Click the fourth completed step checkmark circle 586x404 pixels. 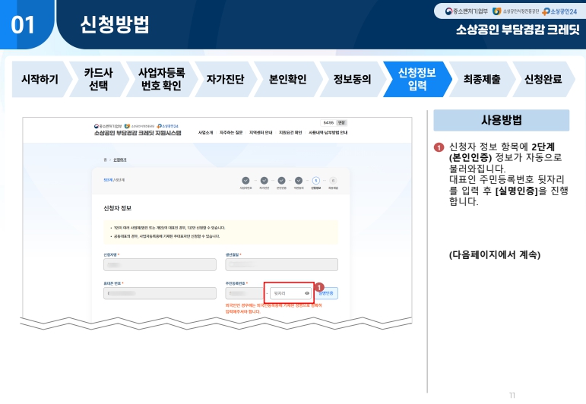click(299, 181)
